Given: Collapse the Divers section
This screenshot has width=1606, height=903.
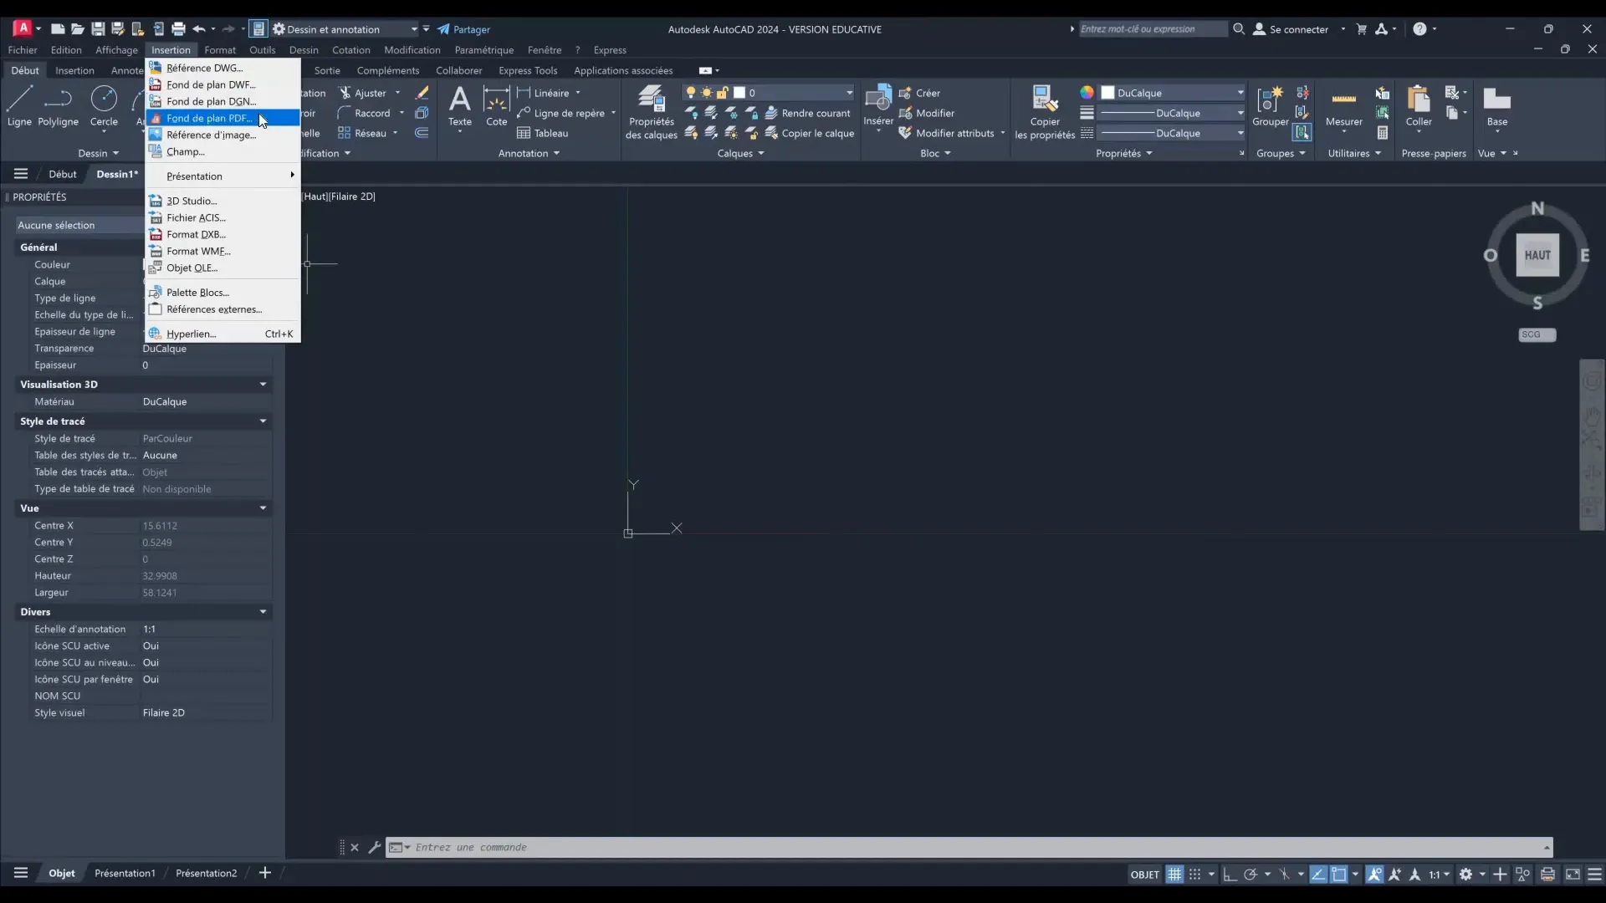Looking at the screenshot, I should point(263,612).
